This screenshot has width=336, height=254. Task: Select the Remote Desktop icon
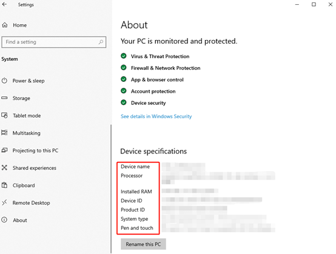coord(4,202)
